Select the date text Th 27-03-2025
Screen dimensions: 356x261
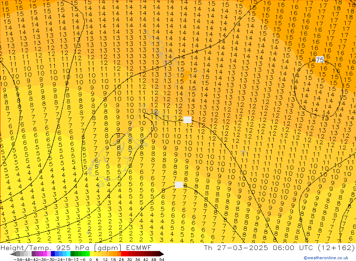[236, 247]
